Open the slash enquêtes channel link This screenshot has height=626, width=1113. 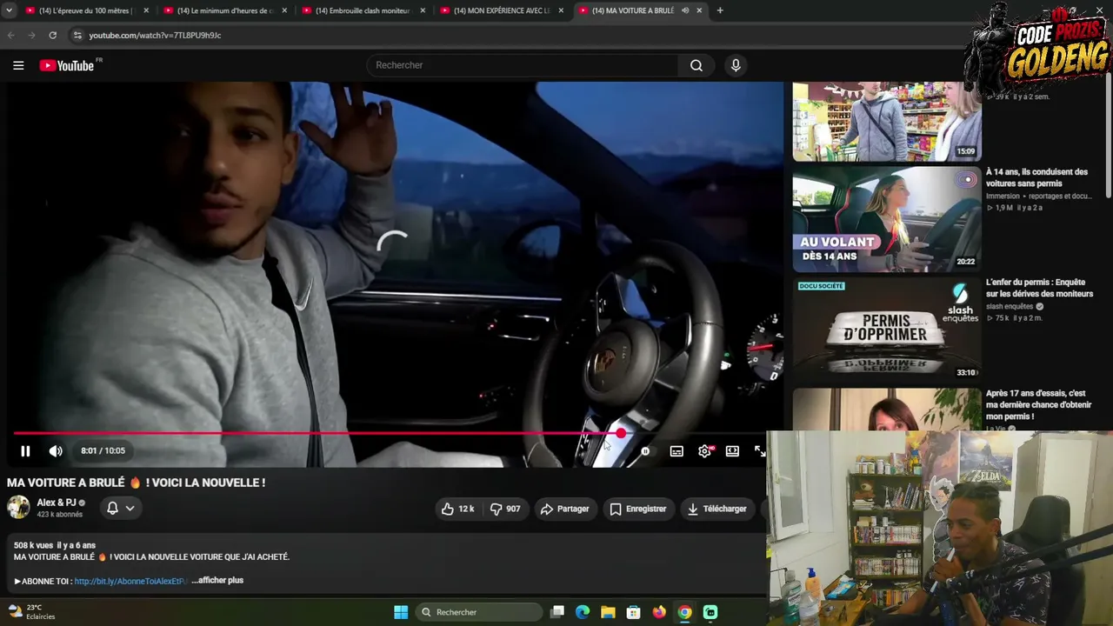tap(1010, 307)
